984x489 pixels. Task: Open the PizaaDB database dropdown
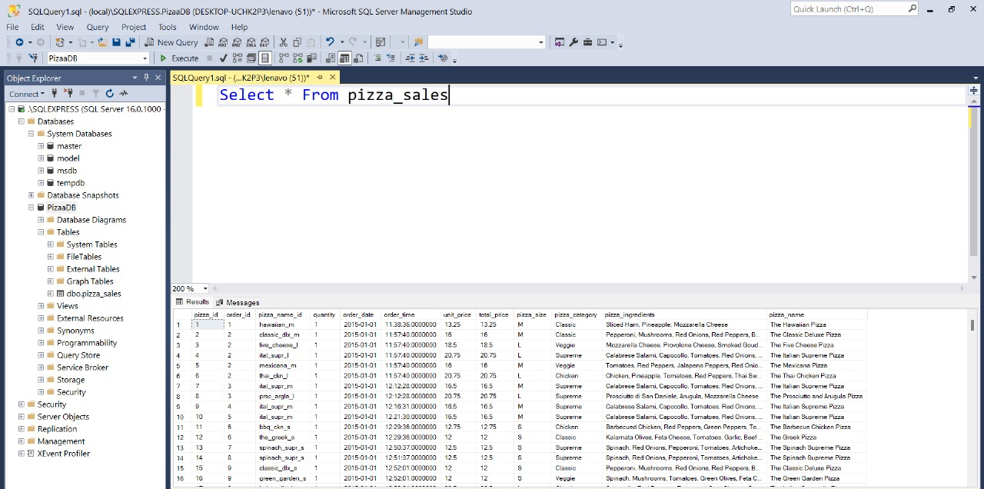tap(145, 58)
